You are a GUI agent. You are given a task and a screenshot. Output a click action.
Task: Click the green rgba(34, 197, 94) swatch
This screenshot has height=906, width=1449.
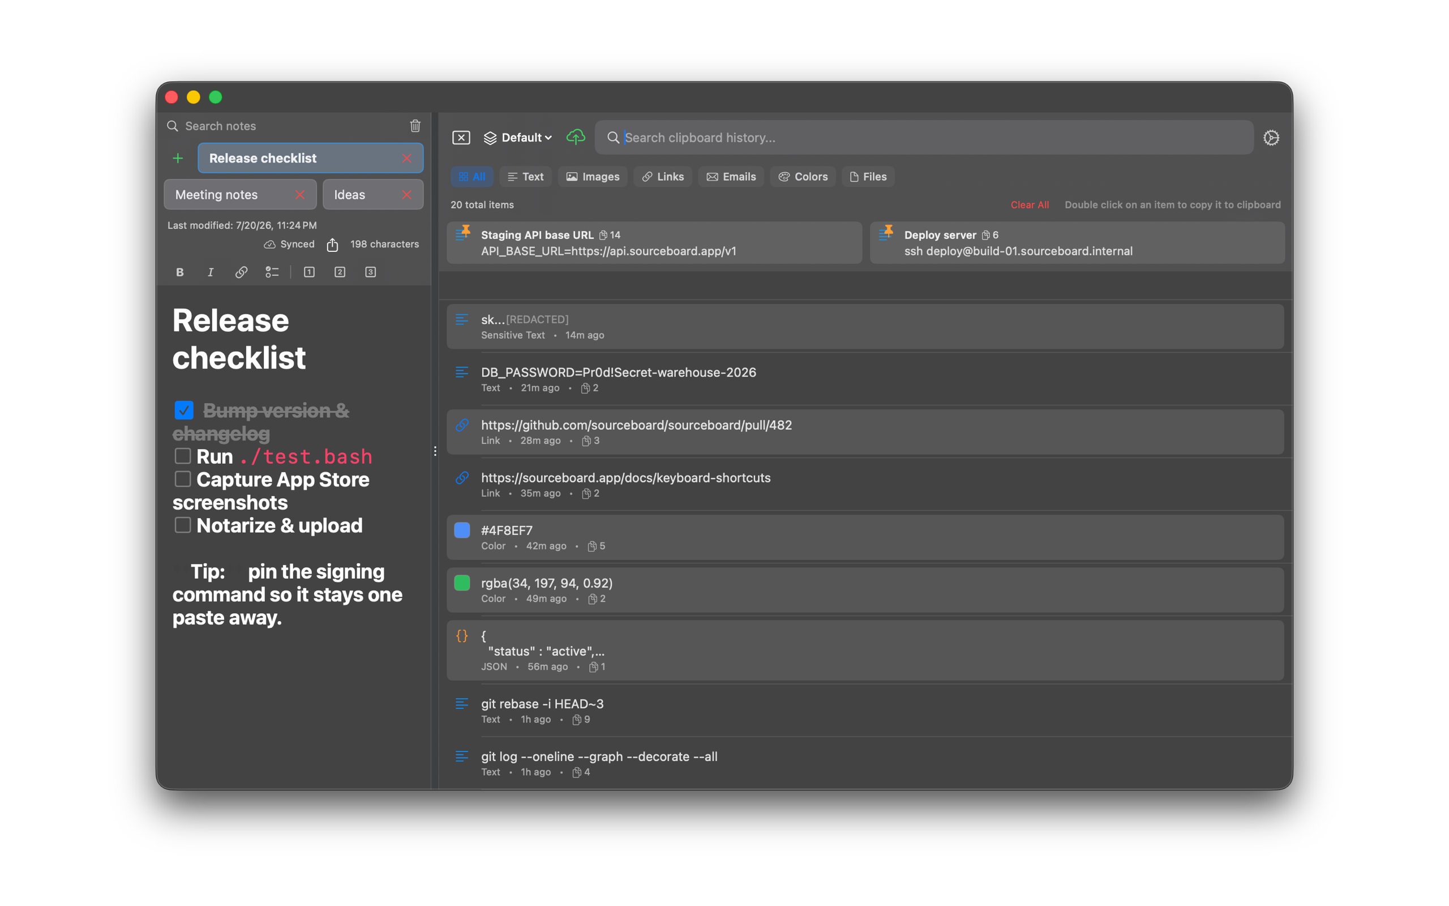click(x=462, y=583)
